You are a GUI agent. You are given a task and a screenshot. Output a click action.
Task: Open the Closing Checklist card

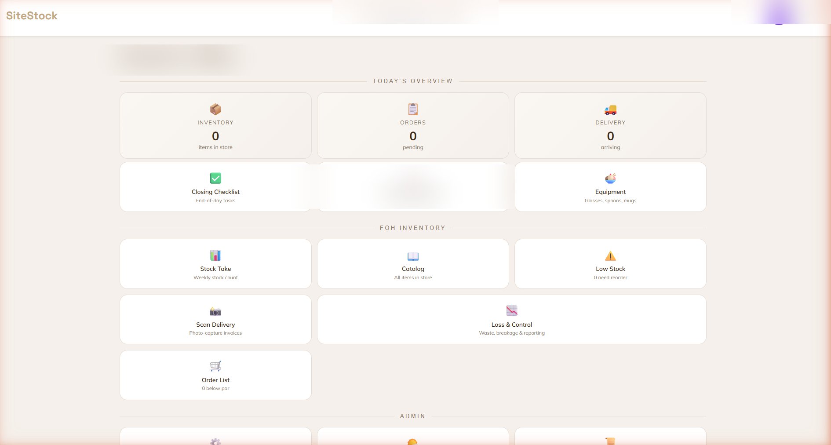(x=215, y=187)
